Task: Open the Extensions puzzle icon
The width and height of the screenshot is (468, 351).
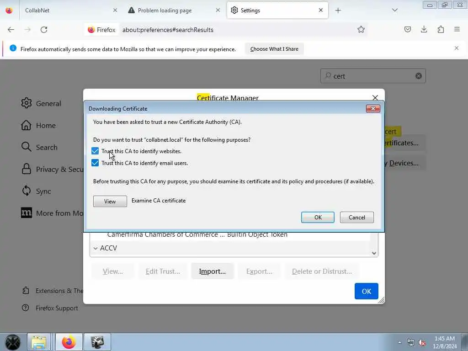Action: pyautogui.click(x=441, y=29)
